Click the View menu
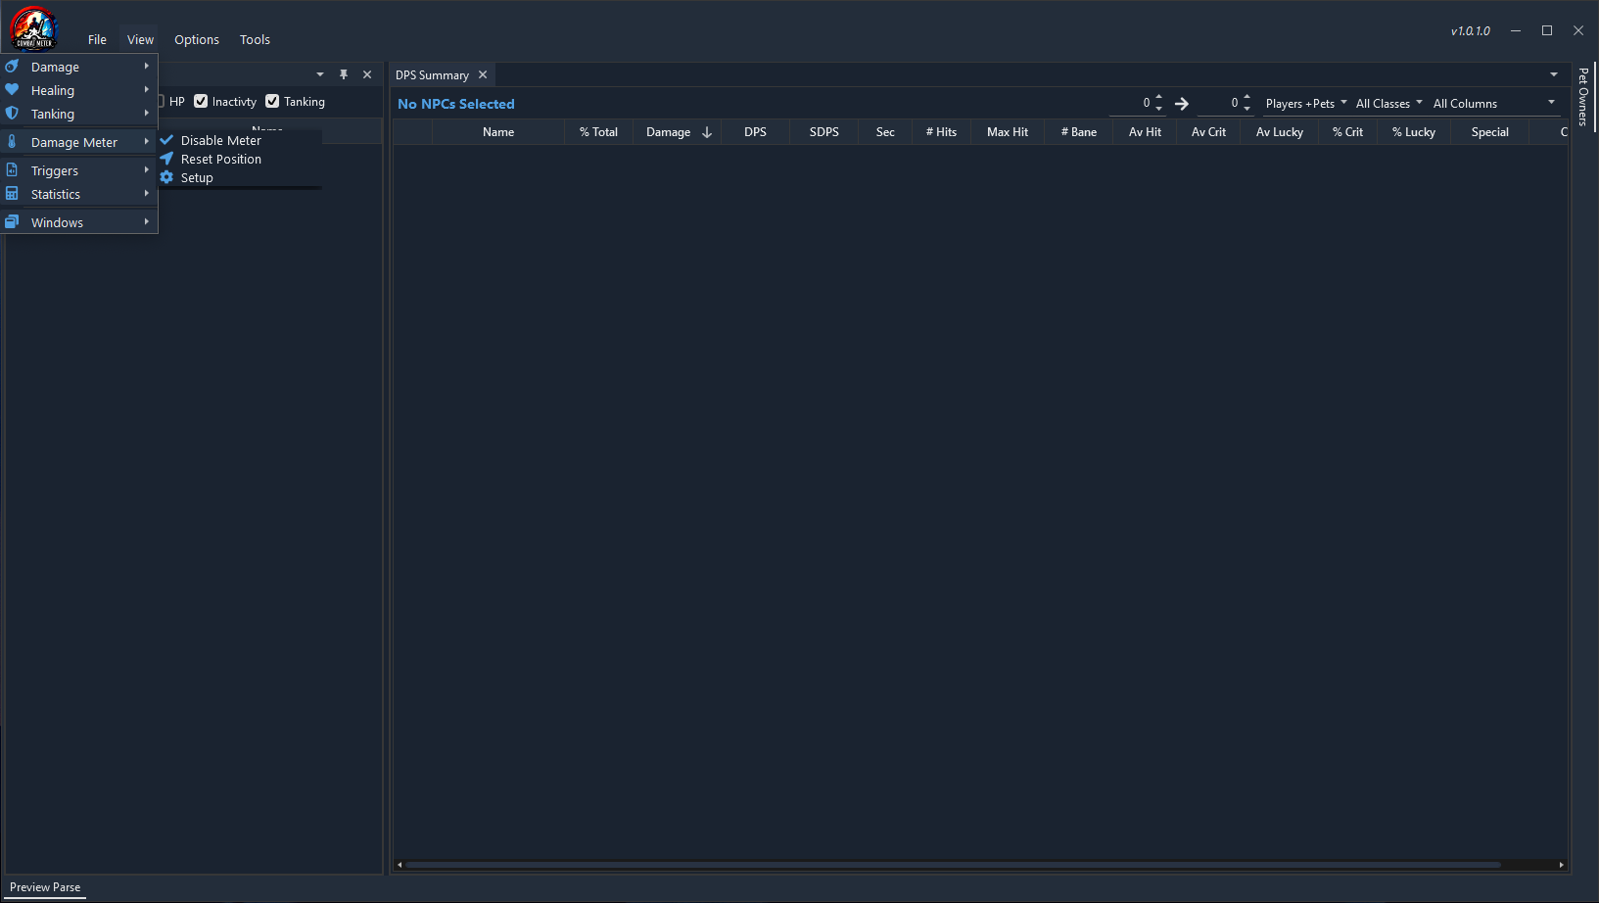 [x=140, y=39]
